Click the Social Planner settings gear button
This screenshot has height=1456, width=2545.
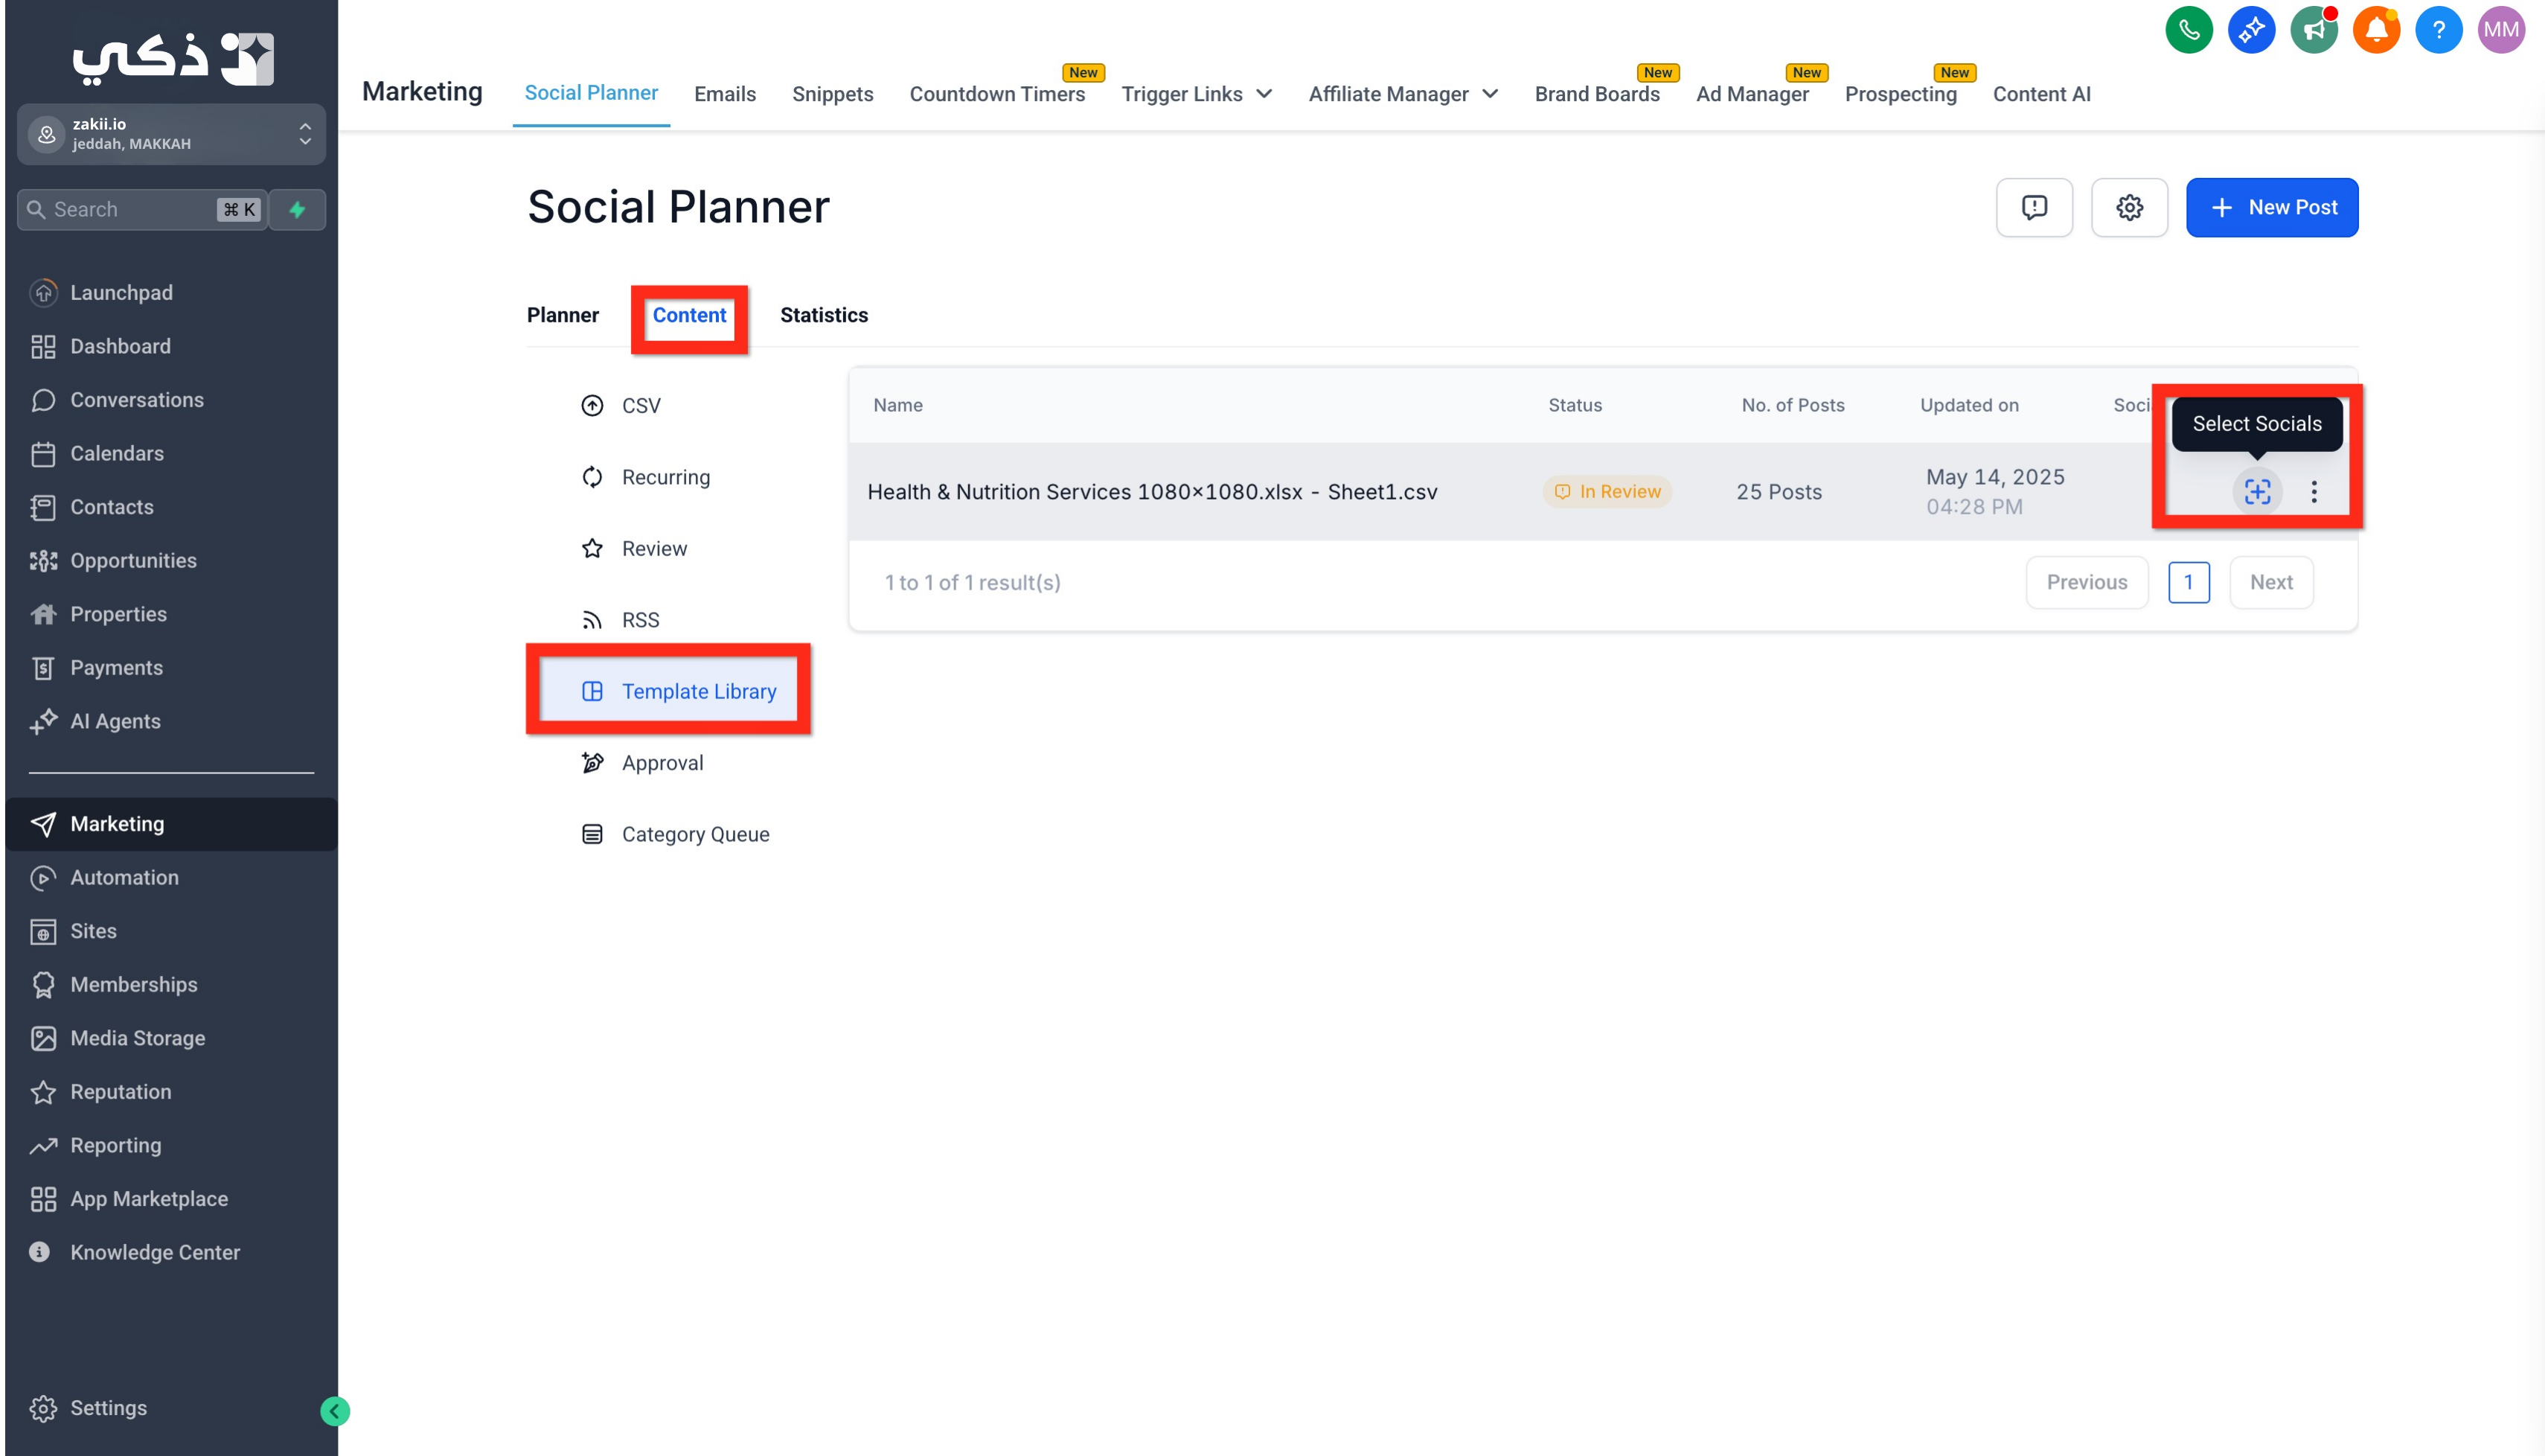click(x=2129, y=207)
